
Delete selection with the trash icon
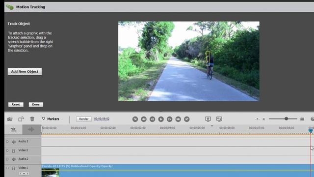32,119
